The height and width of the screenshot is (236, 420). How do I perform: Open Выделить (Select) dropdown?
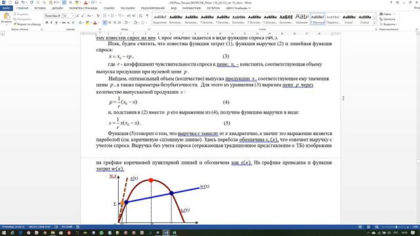click(388, 24)
